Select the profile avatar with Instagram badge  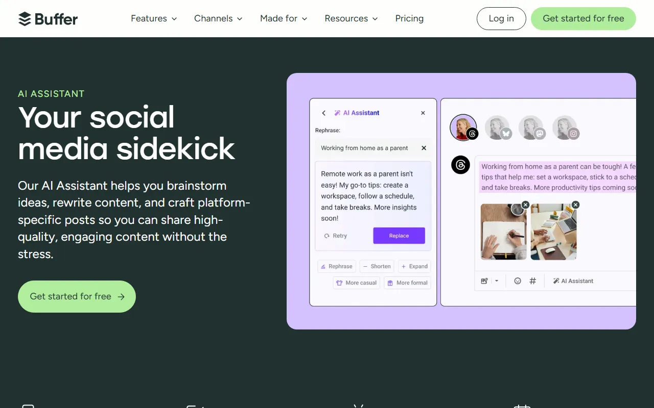pyautogui.click(x=565, y=127)
